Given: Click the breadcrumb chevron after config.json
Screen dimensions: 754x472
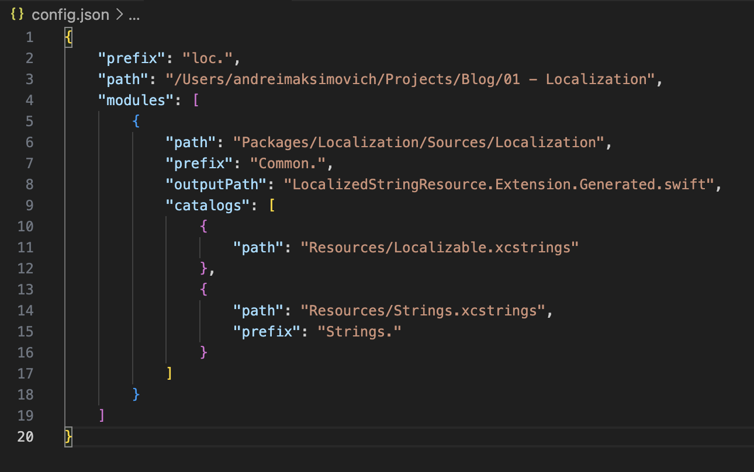Looking at the screenshot, I should (x=118, y=15).
